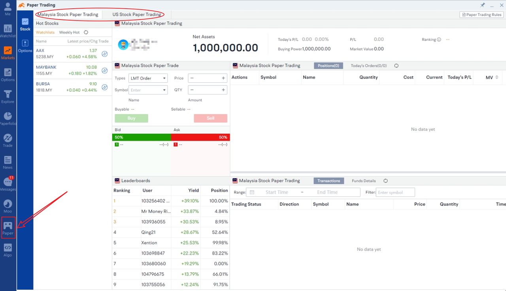Image resolution: width=506 pixels, height=291 pixels.
Task: Open Paper Trading Rules button
Action: 481,15
